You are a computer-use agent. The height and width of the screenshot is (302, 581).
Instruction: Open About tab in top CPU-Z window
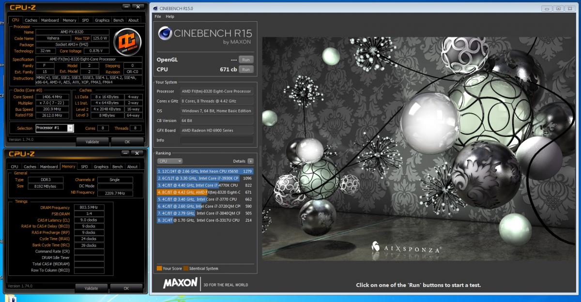coord(134,20)
